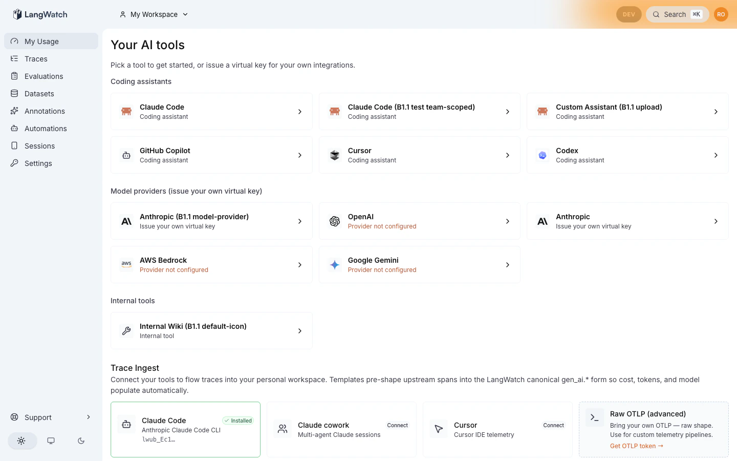The height and width of the screenshot is (461, 737).
Task: Click the Internal Wiki wrench icon
Action: 126,331
